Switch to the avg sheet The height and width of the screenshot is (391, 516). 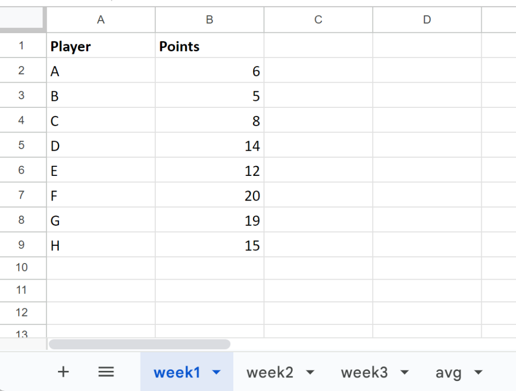(x=448, y=372)
